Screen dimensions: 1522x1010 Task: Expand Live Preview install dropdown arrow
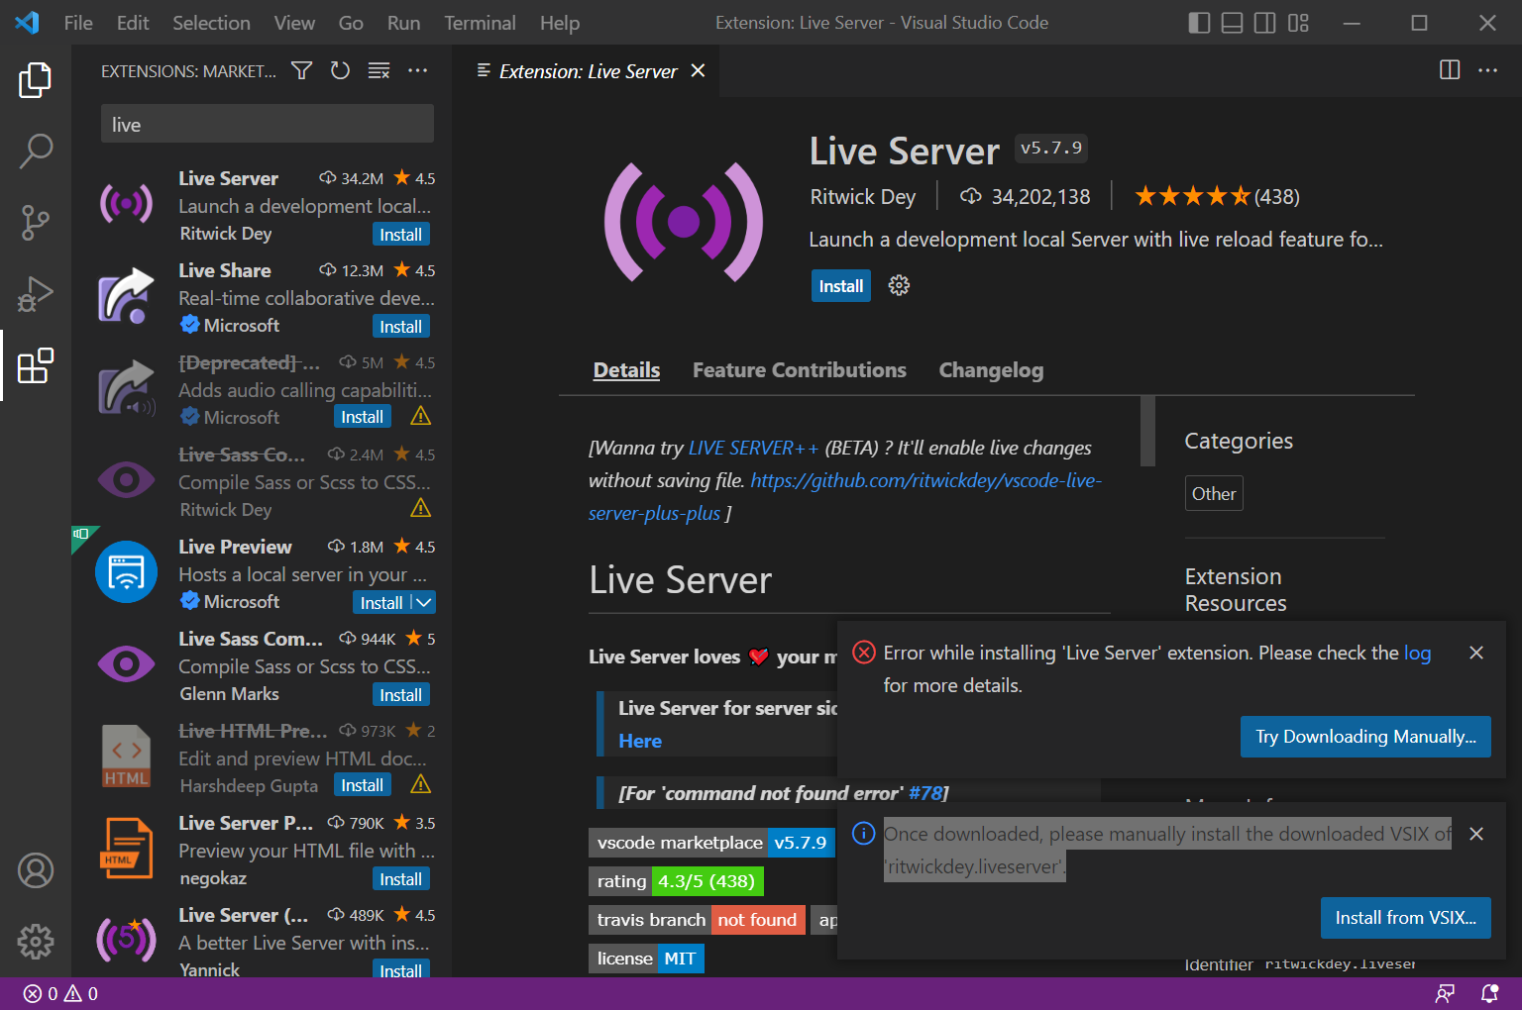(x=424, y=602)
